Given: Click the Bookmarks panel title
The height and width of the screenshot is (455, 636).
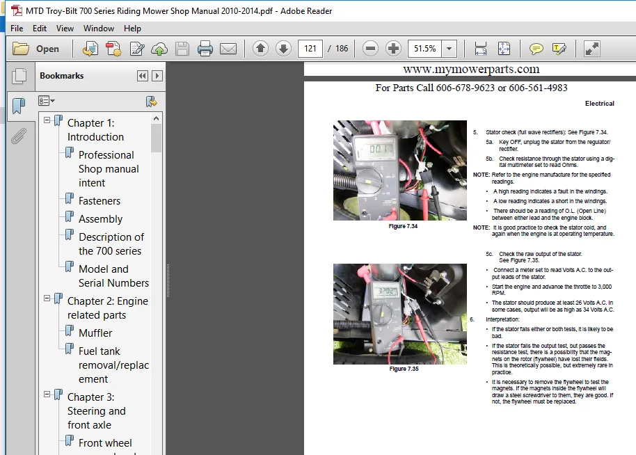Looking at the screenshot, I should point(62,76).
